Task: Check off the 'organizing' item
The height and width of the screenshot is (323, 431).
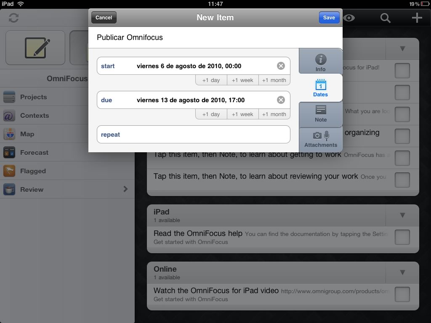Action: pos(402,136)
